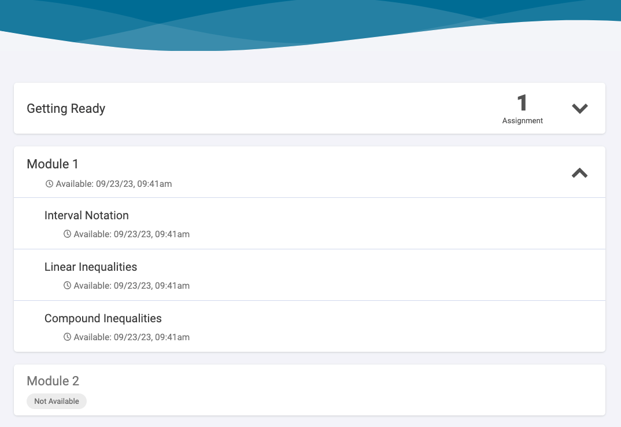Click Interval Notation availability date
This screenshot has width=621, height=427.
pyautogui.click(x=132, y=234)
